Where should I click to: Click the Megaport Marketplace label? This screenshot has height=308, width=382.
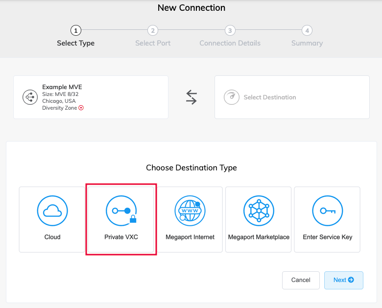pyautogui.click(x=259, y=237)
